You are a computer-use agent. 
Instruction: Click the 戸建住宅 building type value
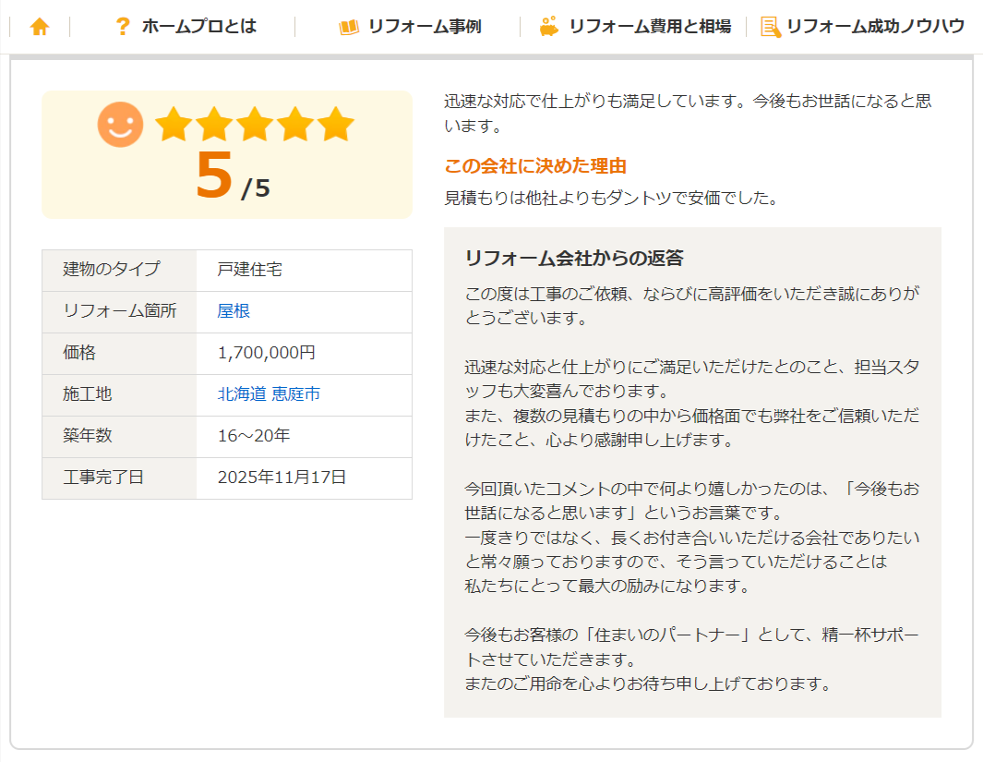pos(250,270)
